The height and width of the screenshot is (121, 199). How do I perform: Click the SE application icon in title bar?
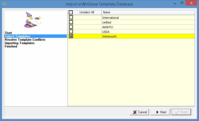pos(4,4)
